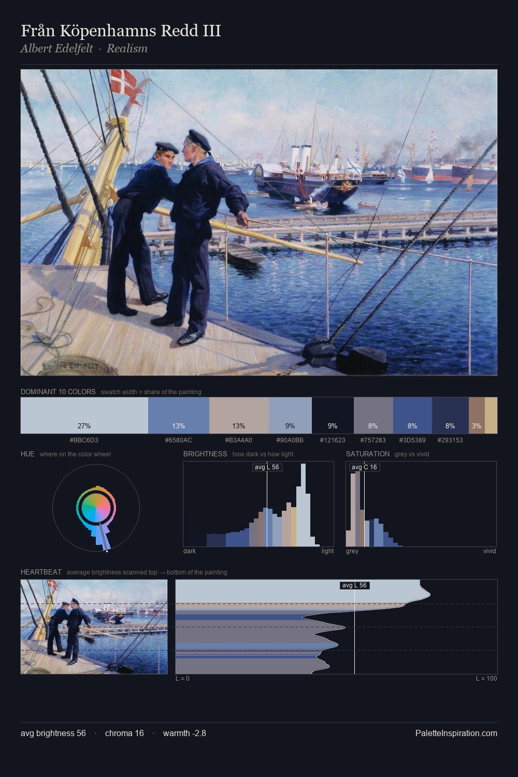Image resolution: width=518 pixels, height=777 pixels.
Task: Click the saturation histogram chart
Action: pyautogui.click(x=421, y=504)
